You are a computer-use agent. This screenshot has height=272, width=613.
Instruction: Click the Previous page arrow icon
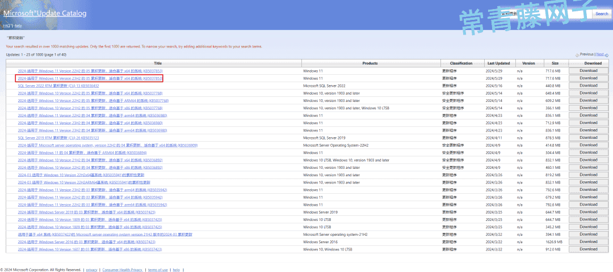[577, 55]
